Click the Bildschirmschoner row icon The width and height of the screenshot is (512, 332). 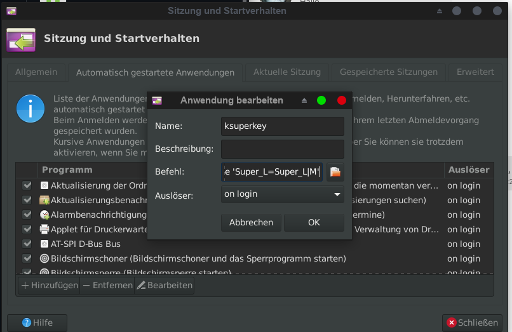tap(44, 258)
